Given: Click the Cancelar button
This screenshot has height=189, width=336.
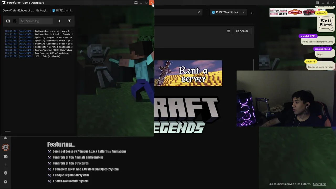Looking at the screenshot, I should tap(242, 31).
